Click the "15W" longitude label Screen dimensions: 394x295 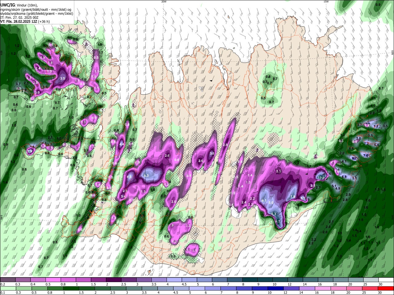pyautogui.click(x=326, y=2)
